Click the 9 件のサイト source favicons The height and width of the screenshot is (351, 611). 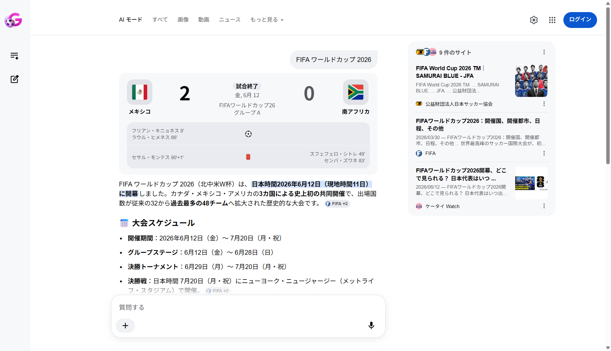(x=426, y=52)
